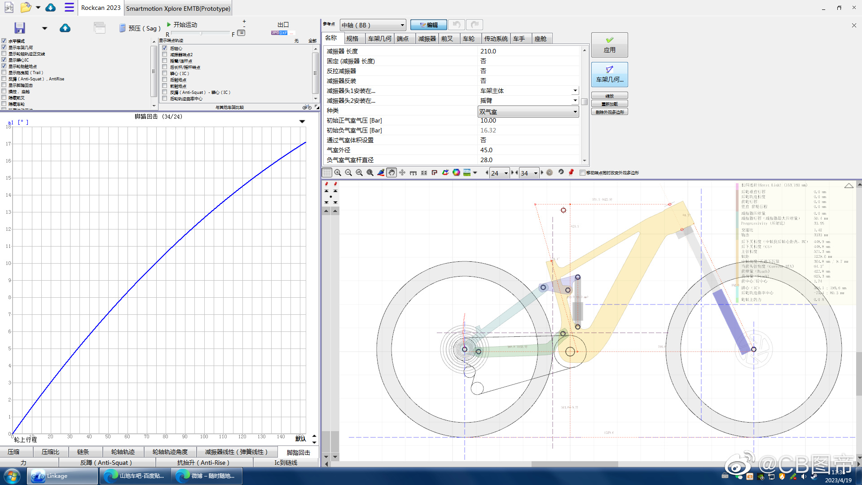Viewport: 862px width, 485px height.
Task: Click the cloud upload icon beside the save dropdown
Action: (x=65, y=28)
